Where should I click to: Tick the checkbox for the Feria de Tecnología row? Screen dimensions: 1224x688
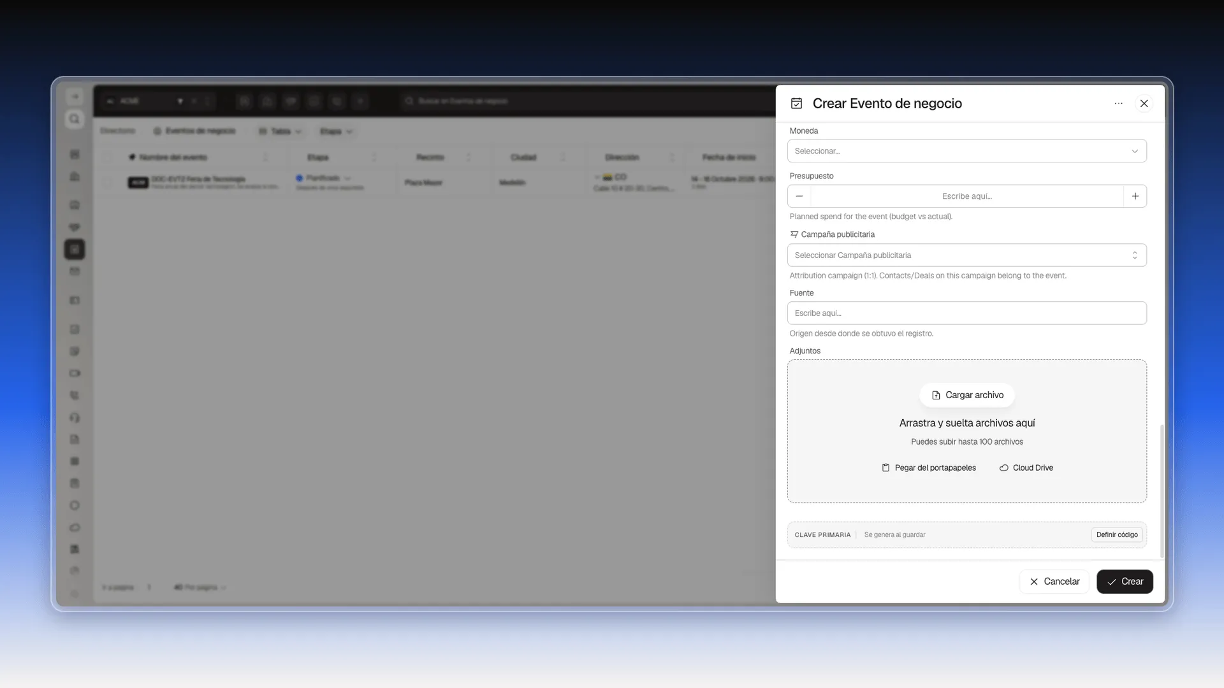(107, 183)
